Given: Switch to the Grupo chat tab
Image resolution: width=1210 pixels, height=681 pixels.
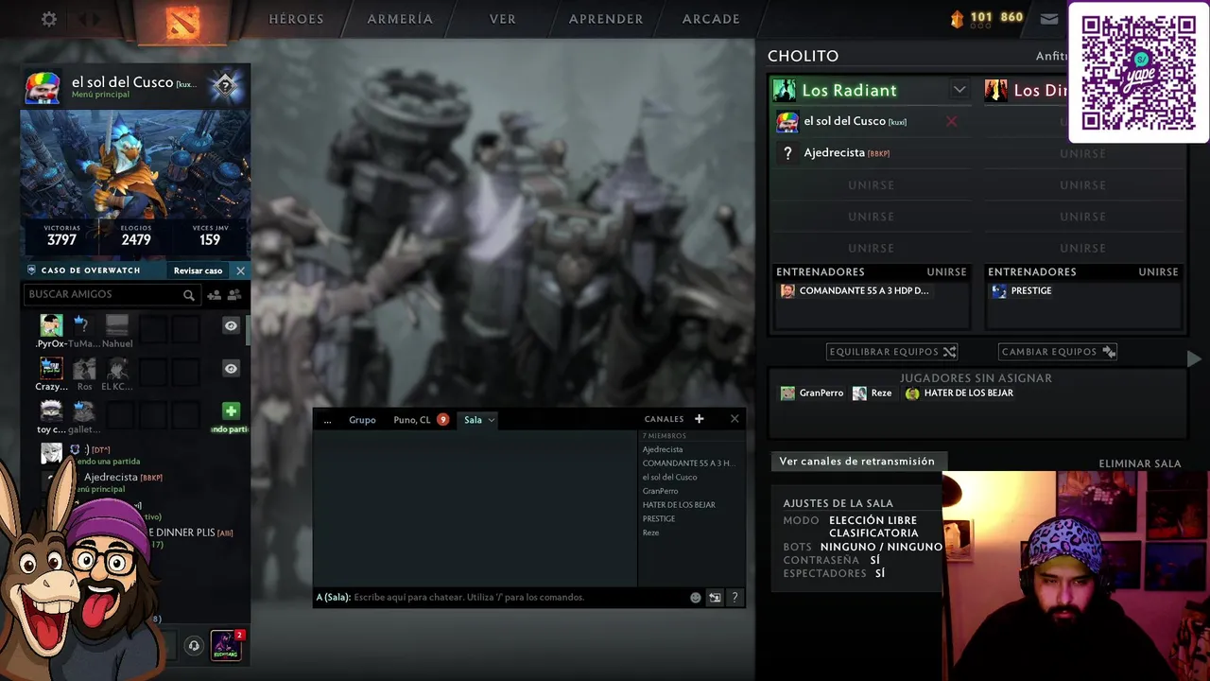Looking at the screenshot, I should coord(362,420).
